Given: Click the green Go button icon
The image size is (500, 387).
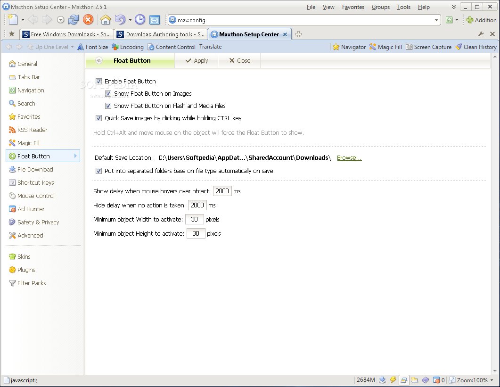Looking at the screenshot, I should [449, 20].
